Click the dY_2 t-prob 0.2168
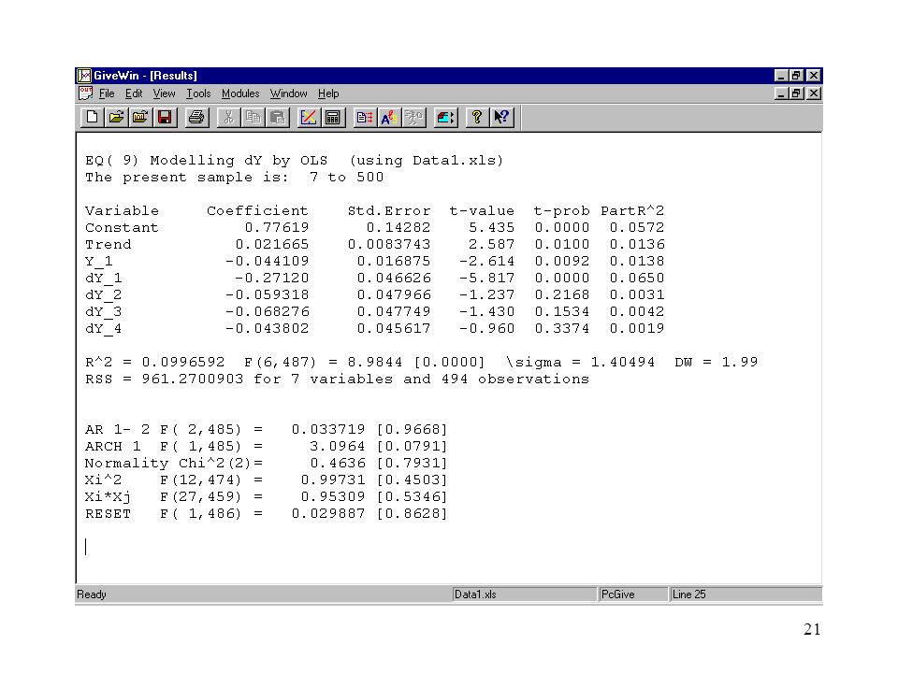898x673 pixels. pos(562,295)
